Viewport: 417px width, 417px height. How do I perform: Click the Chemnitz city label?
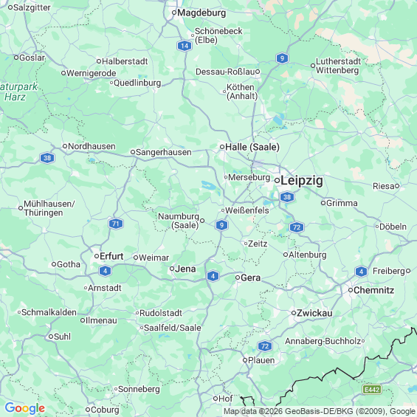[x=373, y=290]
